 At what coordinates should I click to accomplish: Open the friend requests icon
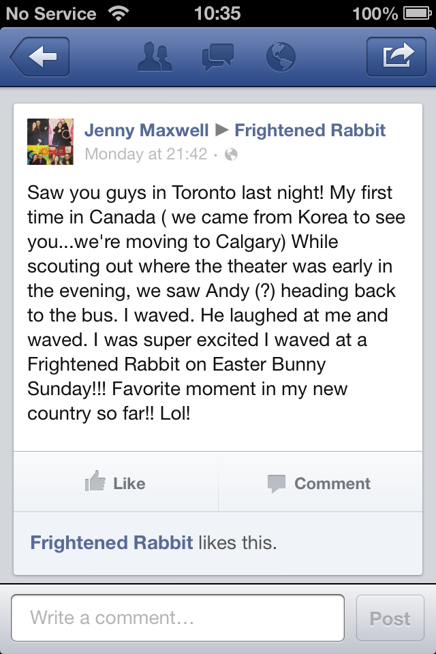(x=155, y=57)
